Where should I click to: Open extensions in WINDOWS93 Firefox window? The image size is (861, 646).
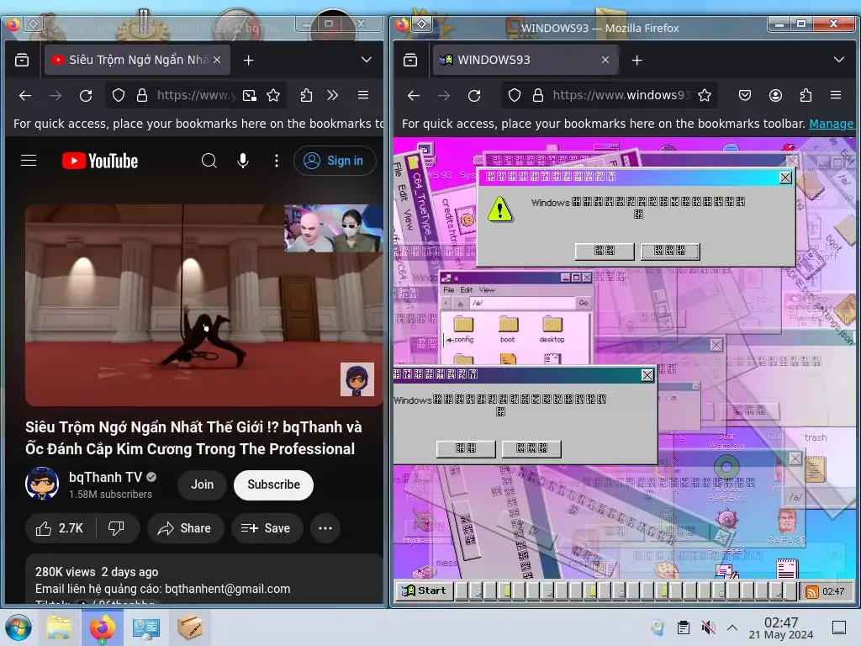[806, 96]
